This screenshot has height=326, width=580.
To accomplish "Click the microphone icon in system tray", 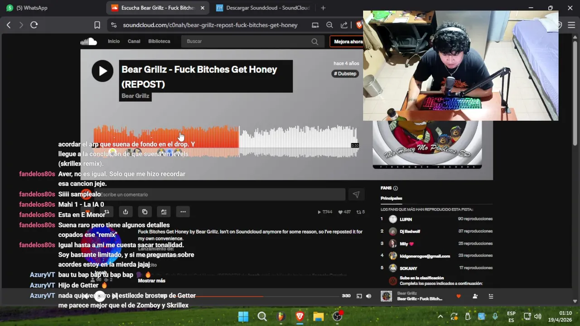I will pos(495,316).
